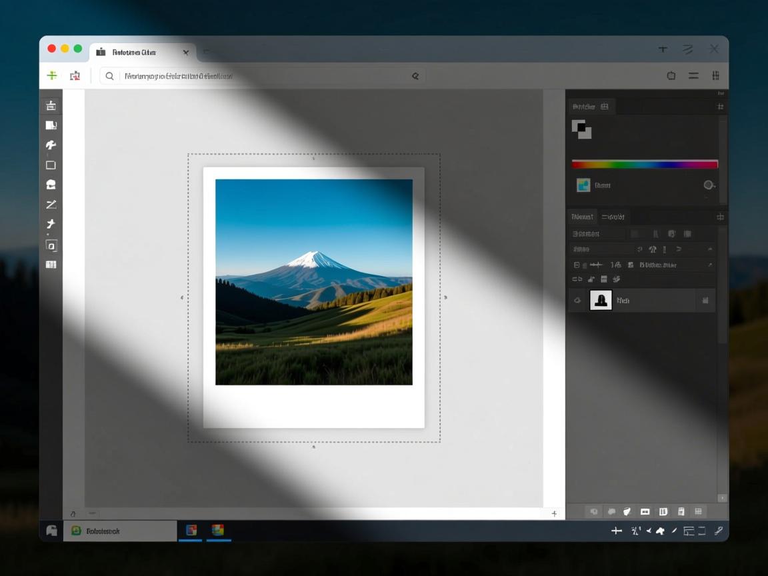The image size is (768, 576).
Task: Click the red icon next to green plus
Action: point(75,76)
